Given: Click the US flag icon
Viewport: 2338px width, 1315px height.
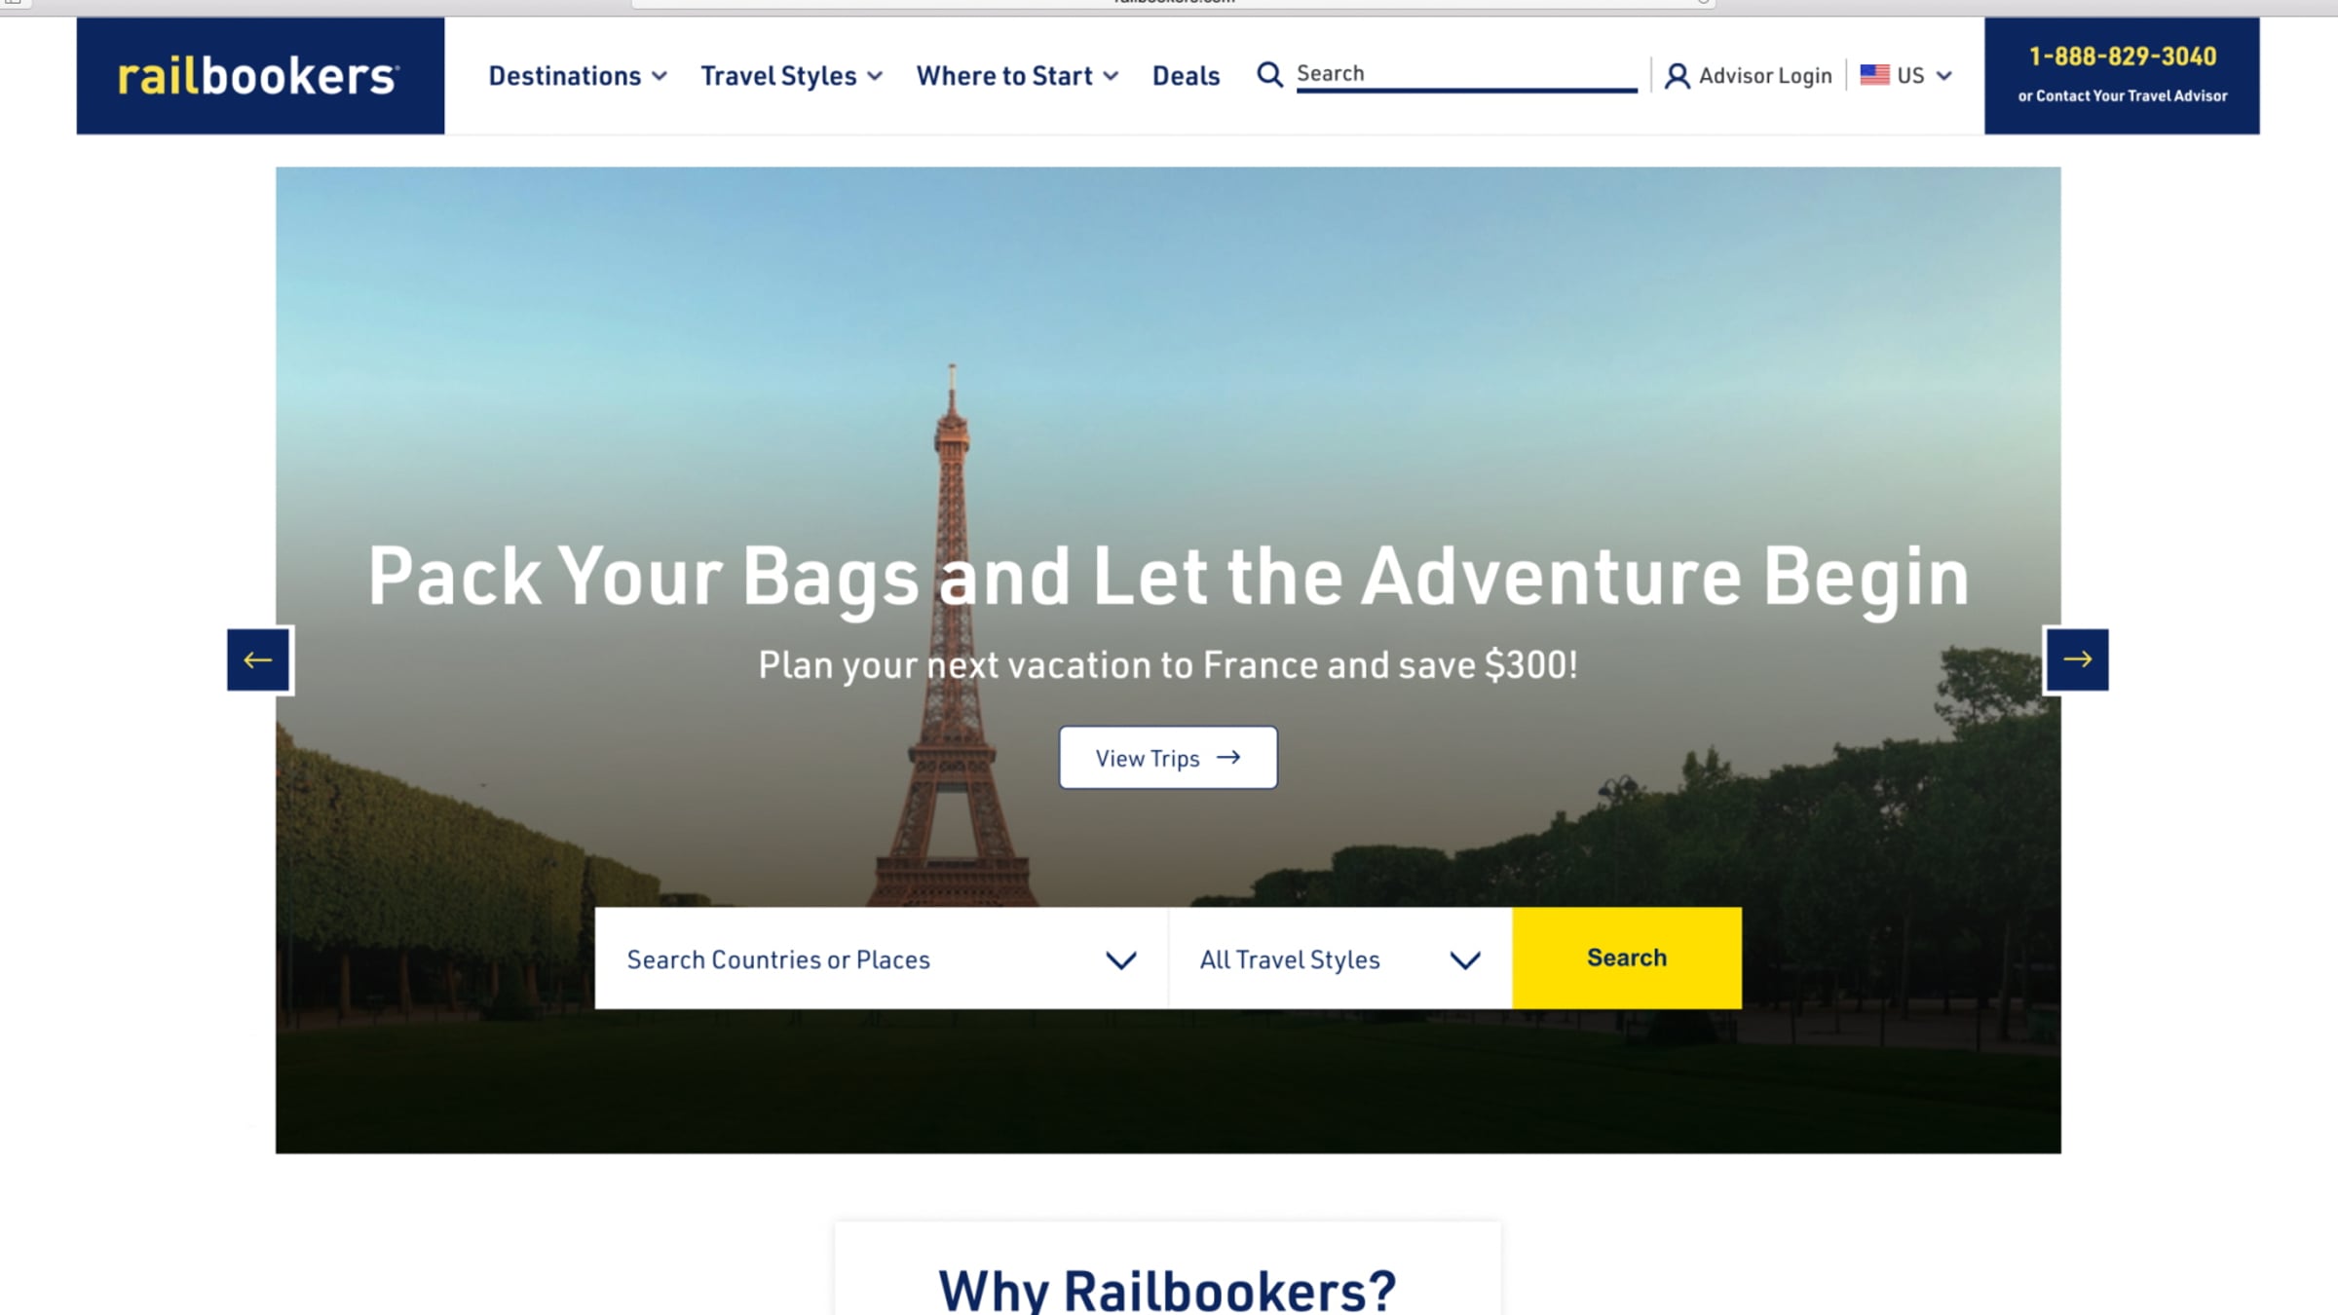Looking at the screenshot, I should [x=1874, y=74].
